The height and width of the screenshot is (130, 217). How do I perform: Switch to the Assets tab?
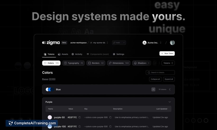click(63, 54)
